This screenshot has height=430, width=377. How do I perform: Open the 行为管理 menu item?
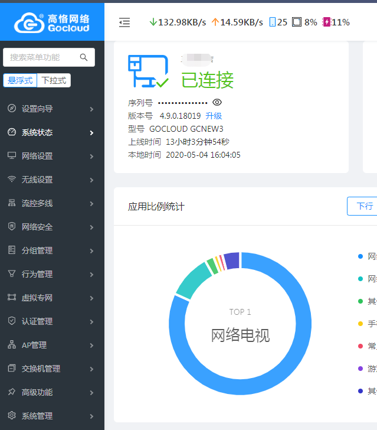tap(37, 274)
